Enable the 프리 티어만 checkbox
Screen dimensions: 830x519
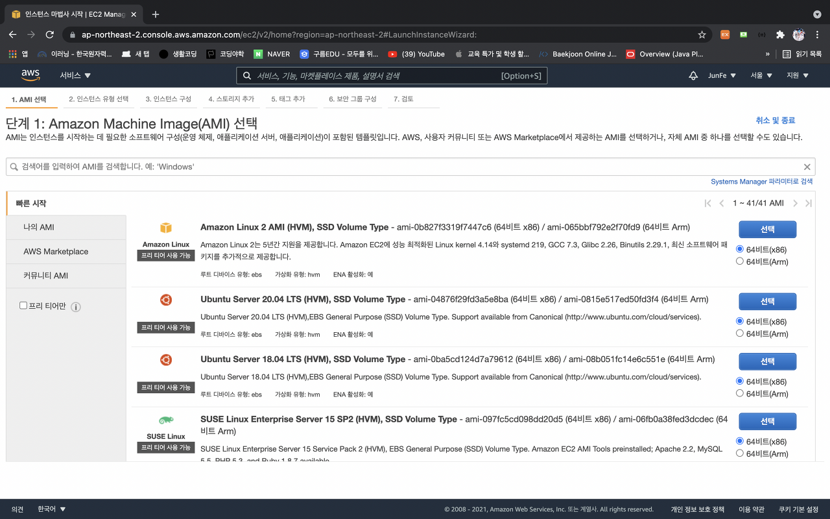point(24,305)
